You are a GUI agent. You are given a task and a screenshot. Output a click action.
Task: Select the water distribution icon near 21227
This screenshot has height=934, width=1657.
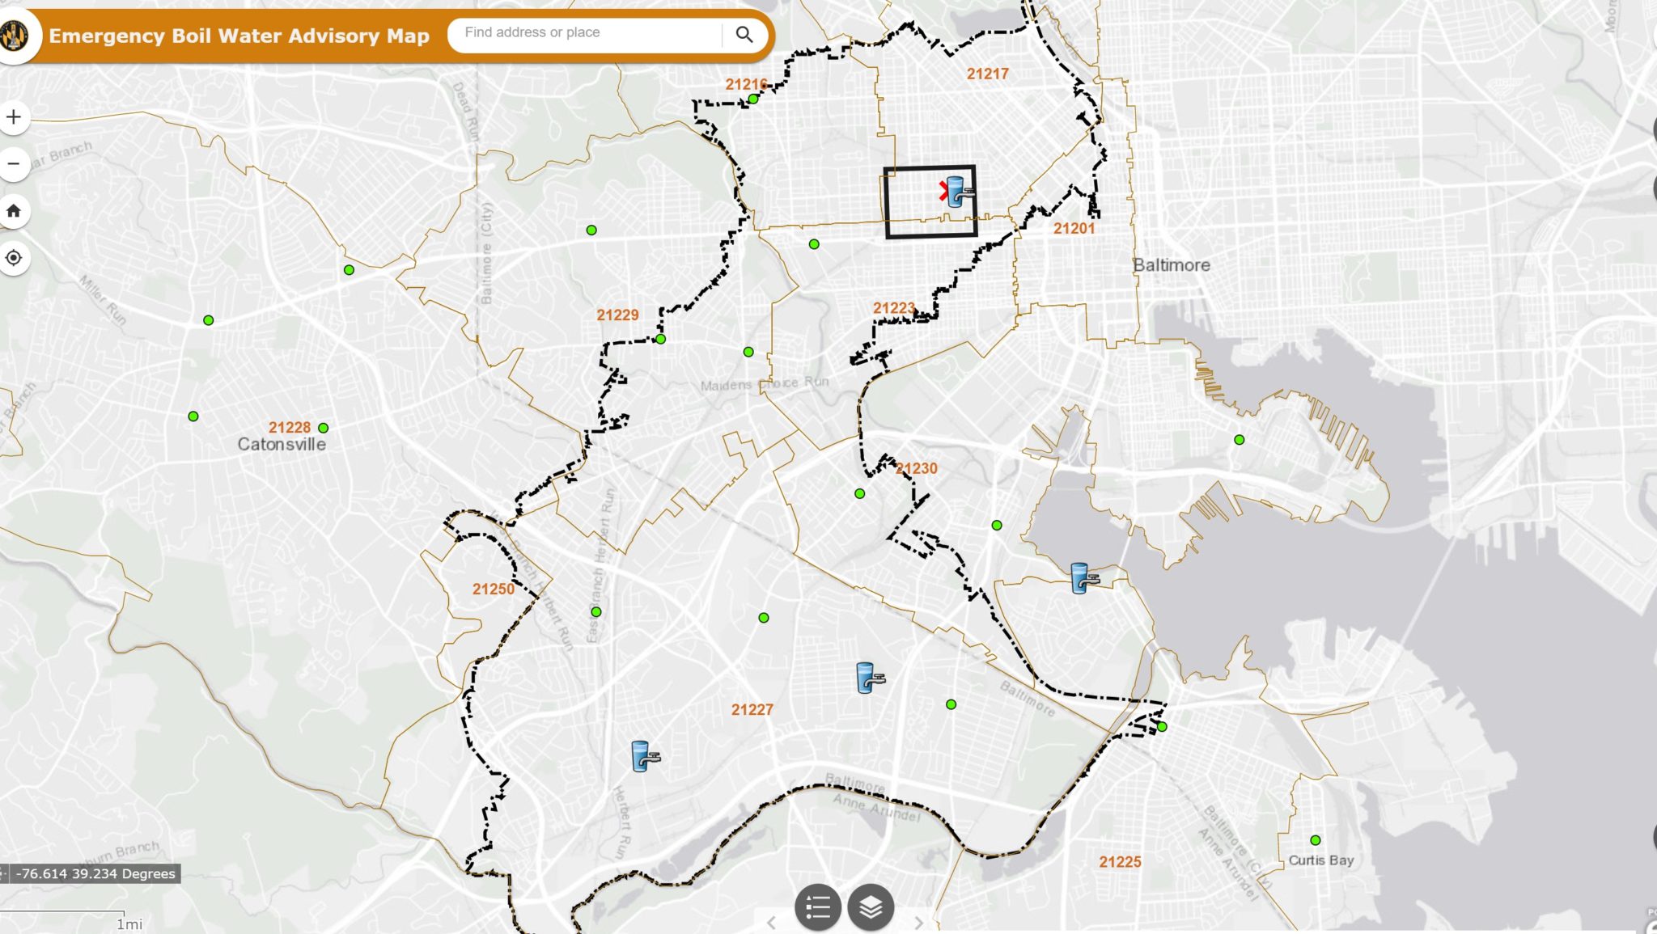[869, 678]
